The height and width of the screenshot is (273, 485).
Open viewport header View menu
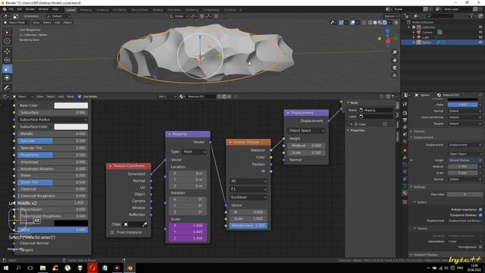tap(36, 23)
